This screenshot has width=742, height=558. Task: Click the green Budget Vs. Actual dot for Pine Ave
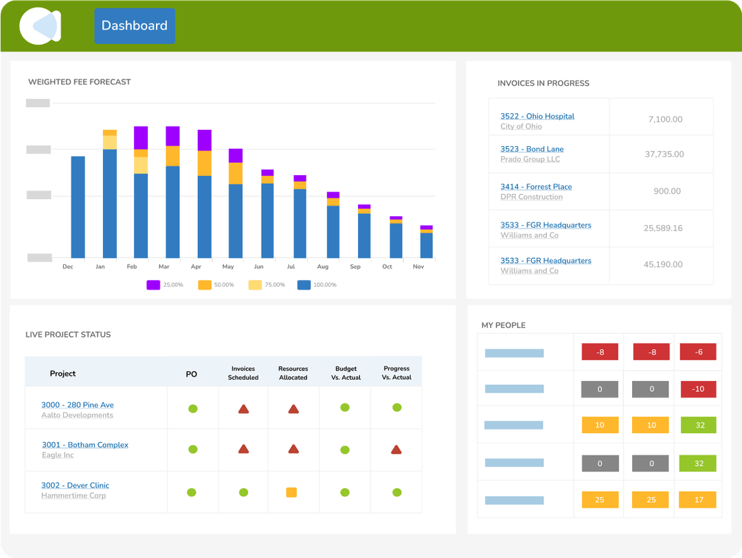[x=346, y=408]
